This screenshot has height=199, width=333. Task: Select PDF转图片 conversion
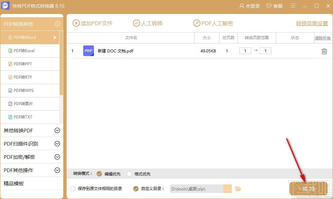pos(30,103)
